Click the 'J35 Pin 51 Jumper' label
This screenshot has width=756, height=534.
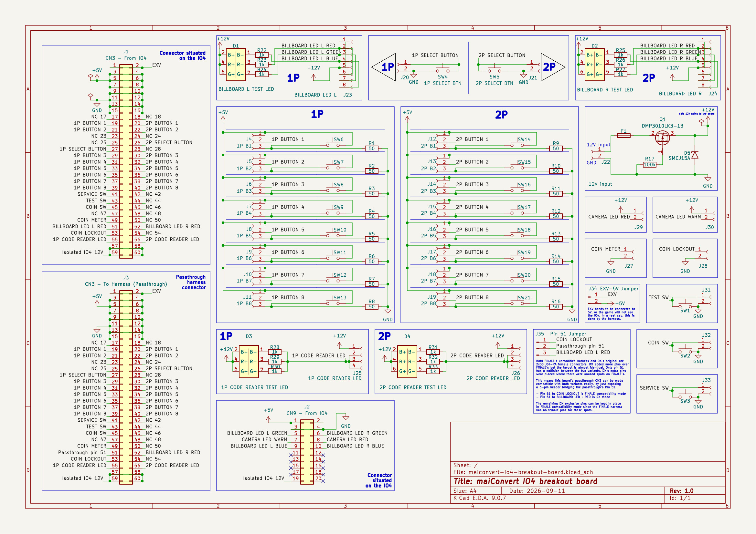coord(561,334)
